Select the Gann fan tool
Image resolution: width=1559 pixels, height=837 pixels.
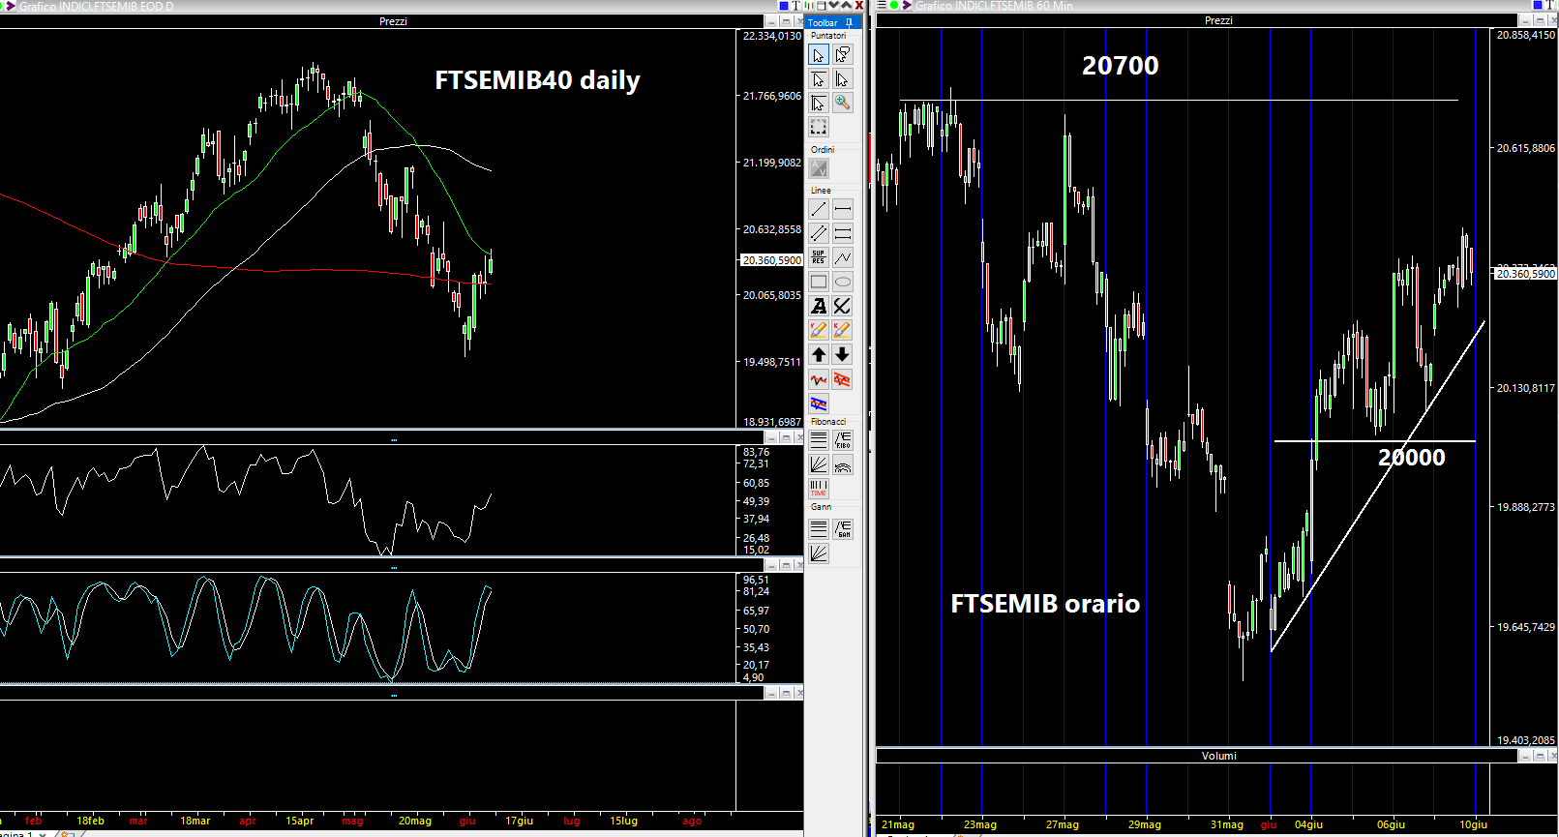coord(819,553)
